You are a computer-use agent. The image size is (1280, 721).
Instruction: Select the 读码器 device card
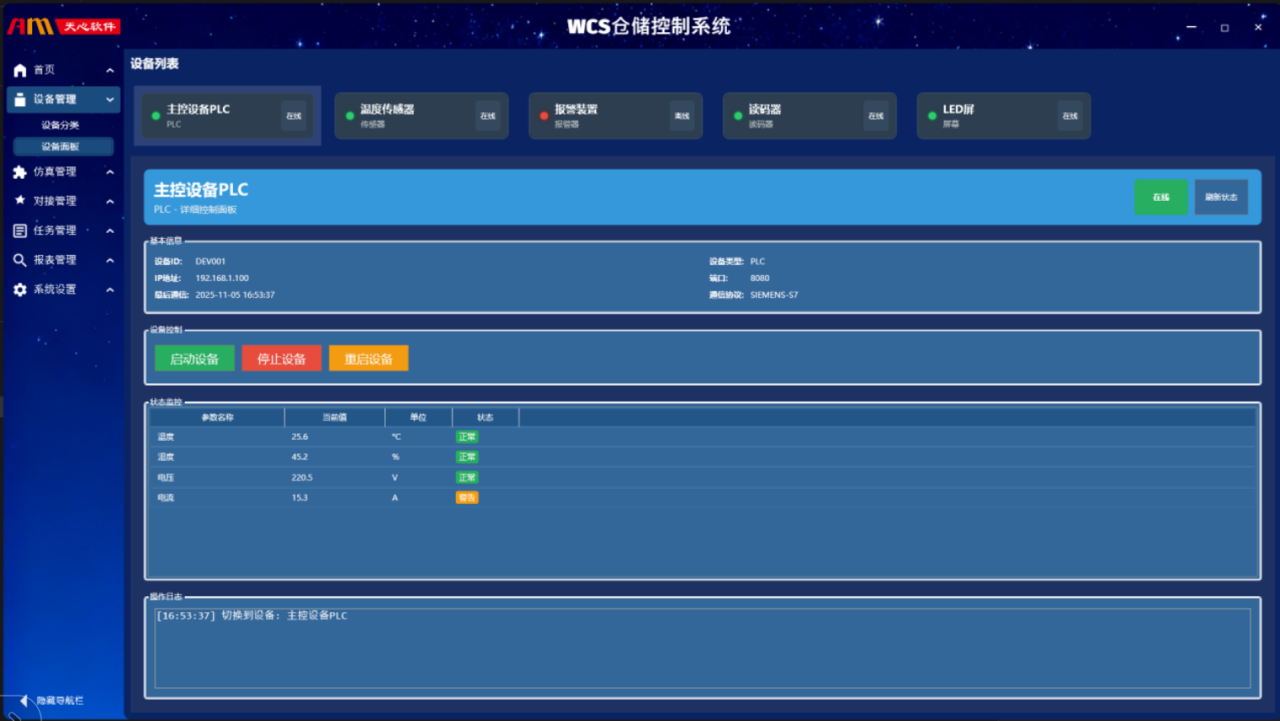(810, 116)
